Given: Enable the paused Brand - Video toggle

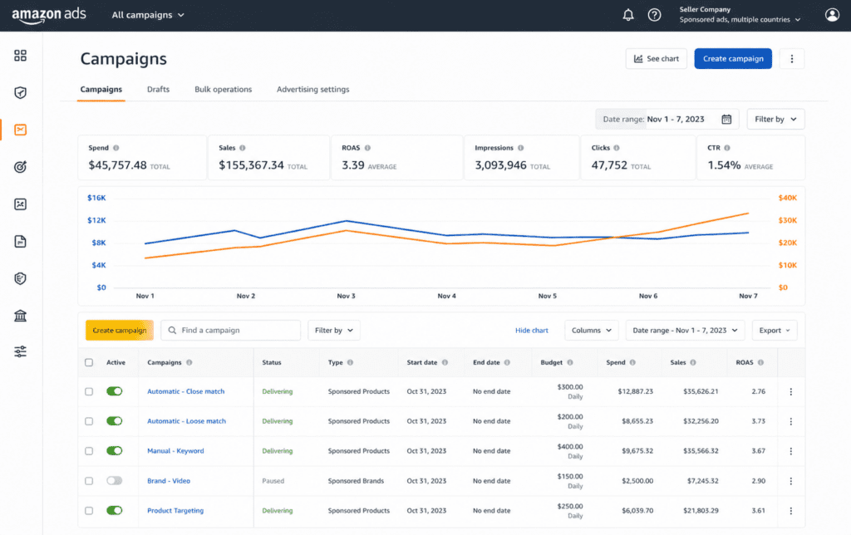Looking at the screenshot, I should pyautogui.click(x=115, y=481).
